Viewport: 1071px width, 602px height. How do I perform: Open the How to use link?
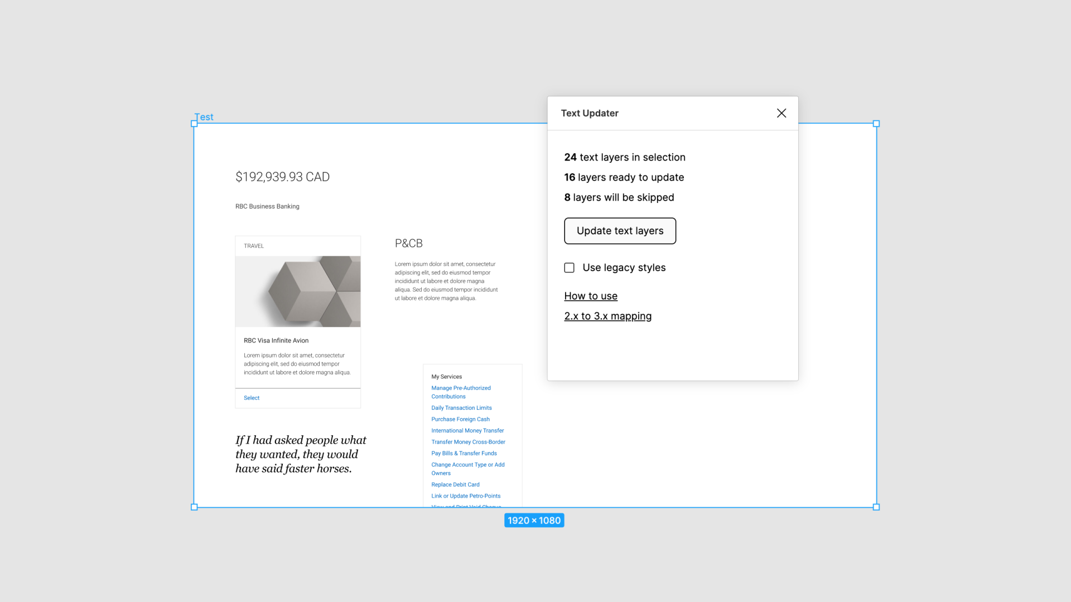[591, 296]
